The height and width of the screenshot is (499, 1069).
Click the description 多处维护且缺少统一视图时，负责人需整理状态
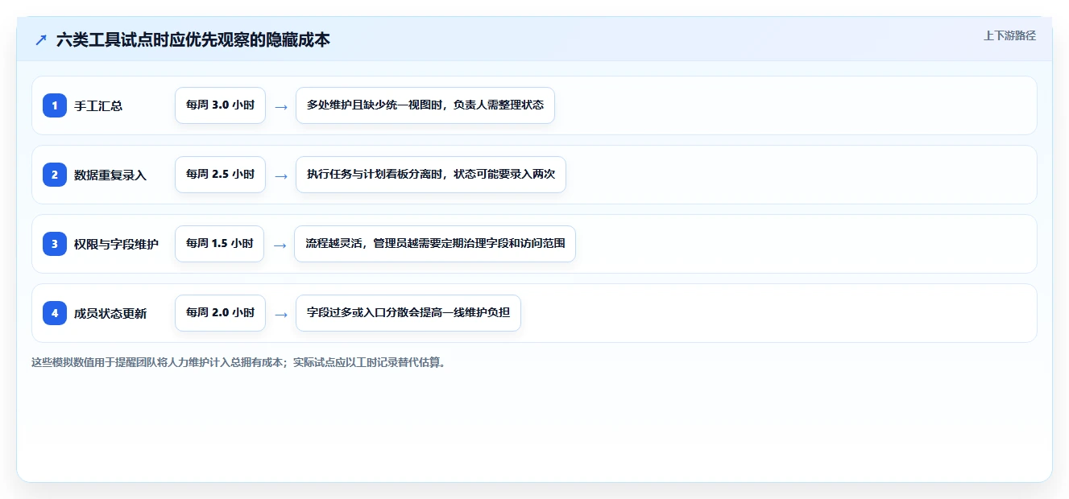pos(425,105)
